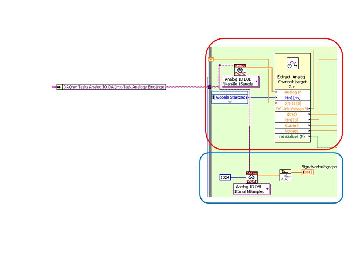Image resolution: width=355 pixels, height=266 pixels.
Task: Click the spectral measurement express VI icon
Action: click(x=285, y=175)
